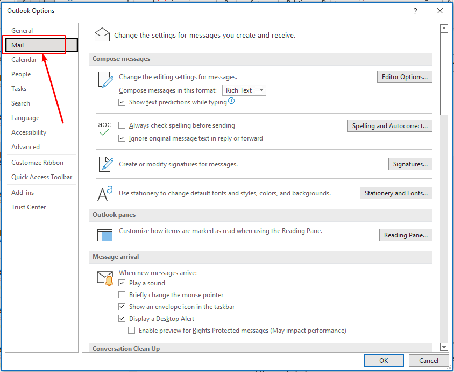Click the Compose messages section header
This screenshot has width=454, height=372.
tap(260, 59)
